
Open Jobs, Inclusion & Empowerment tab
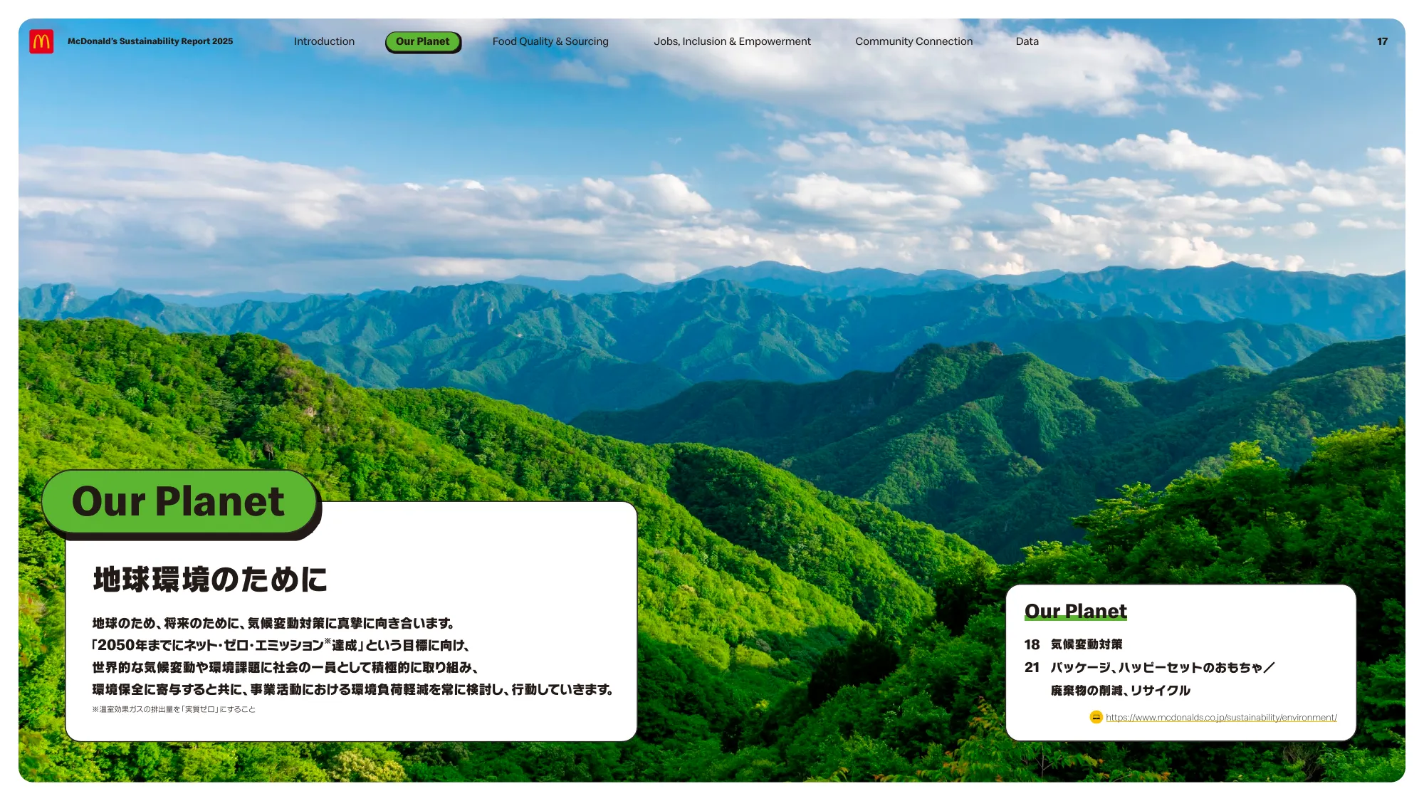pyautogui.click(x=732, y=41)
